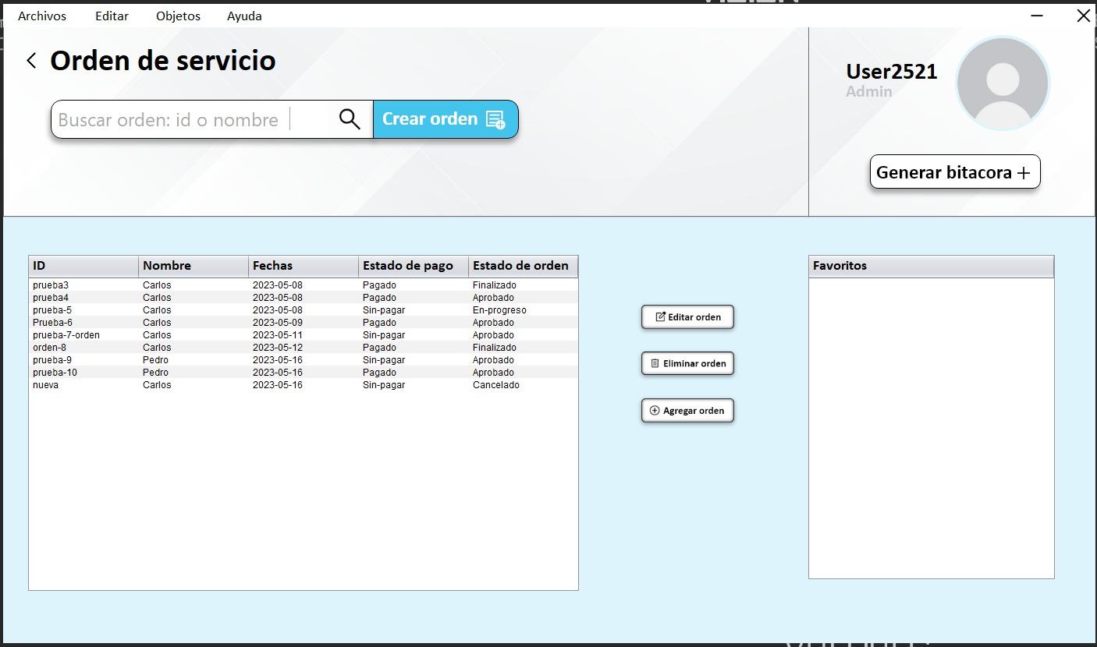Sort by the ID column header
1097x647 pixels.
pyautogui.click(x=83, y=266)
